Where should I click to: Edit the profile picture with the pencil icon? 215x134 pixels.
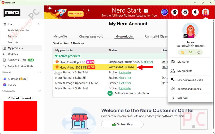[x=185, y=36]
